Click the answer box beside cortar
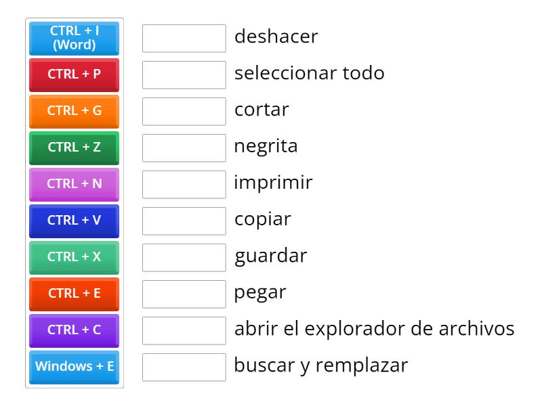 point(184,112)
